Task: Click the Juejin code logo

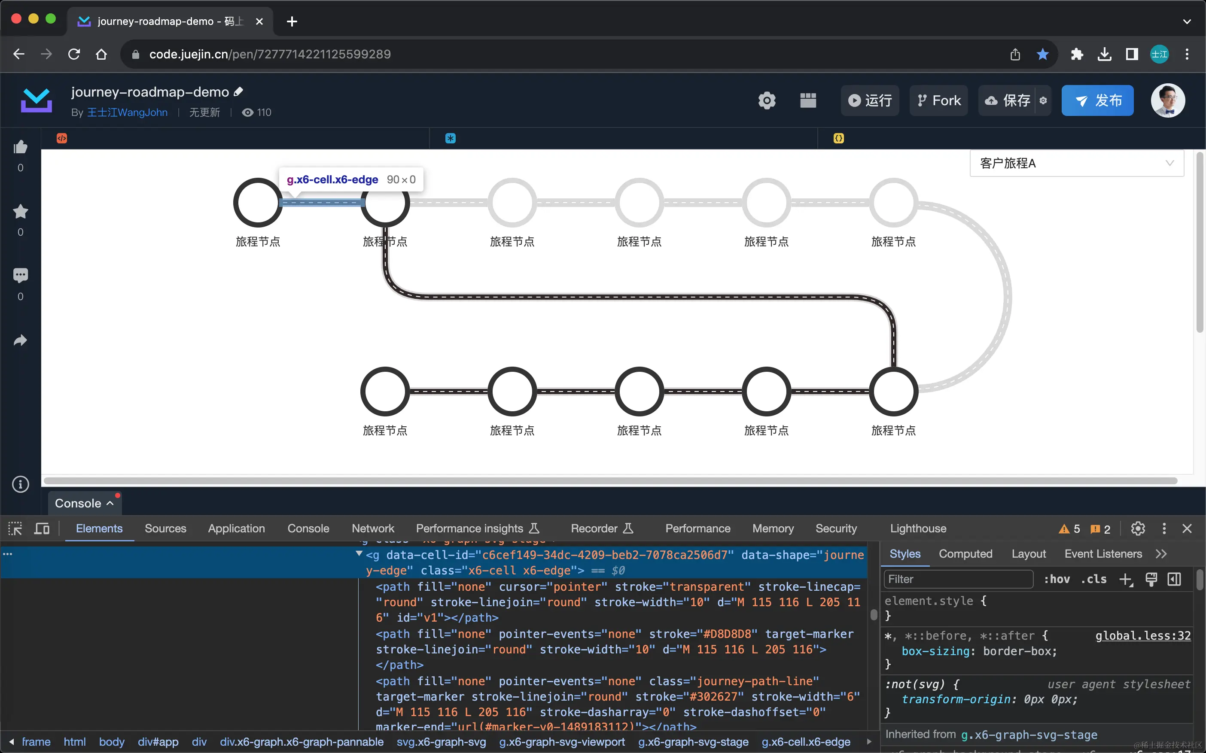Action: (36, 100)
